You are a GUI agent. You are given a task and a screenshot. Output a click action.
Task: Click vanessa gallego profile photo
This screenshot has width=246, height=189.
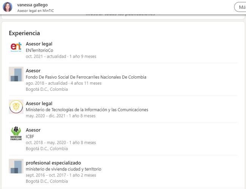pos(7,7)
